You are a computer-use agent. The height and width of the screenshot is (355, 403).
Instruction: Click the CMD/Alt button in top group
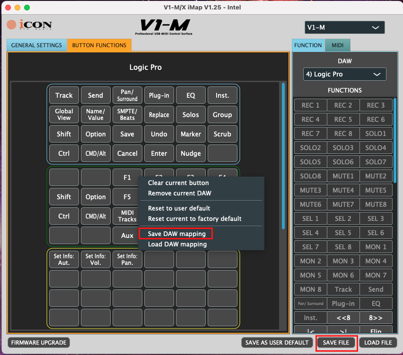point(96,153)
